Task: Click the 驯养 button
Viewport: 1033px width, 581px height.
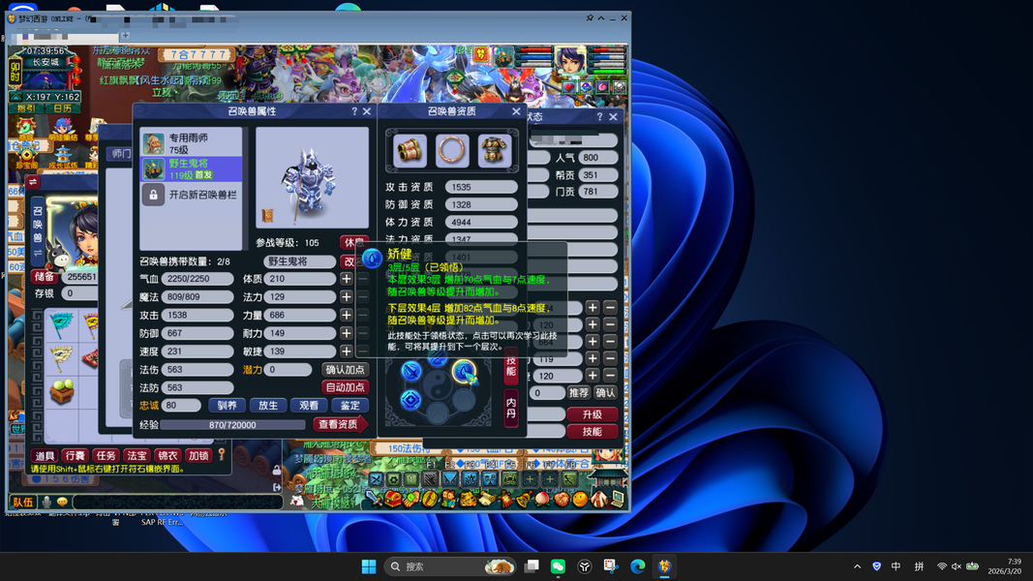Action: click(x=227, y=405)
